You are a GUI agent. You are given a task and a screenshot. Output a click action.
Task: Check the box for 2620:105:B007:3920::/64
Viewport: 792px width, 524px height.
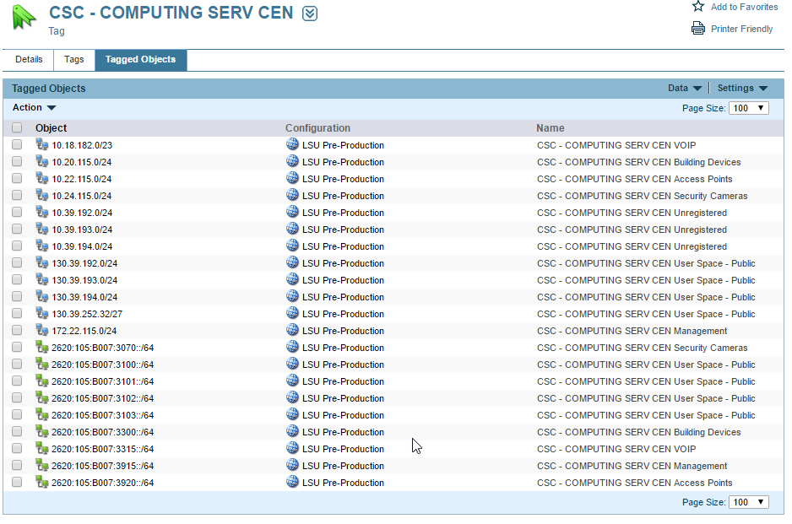17,482
